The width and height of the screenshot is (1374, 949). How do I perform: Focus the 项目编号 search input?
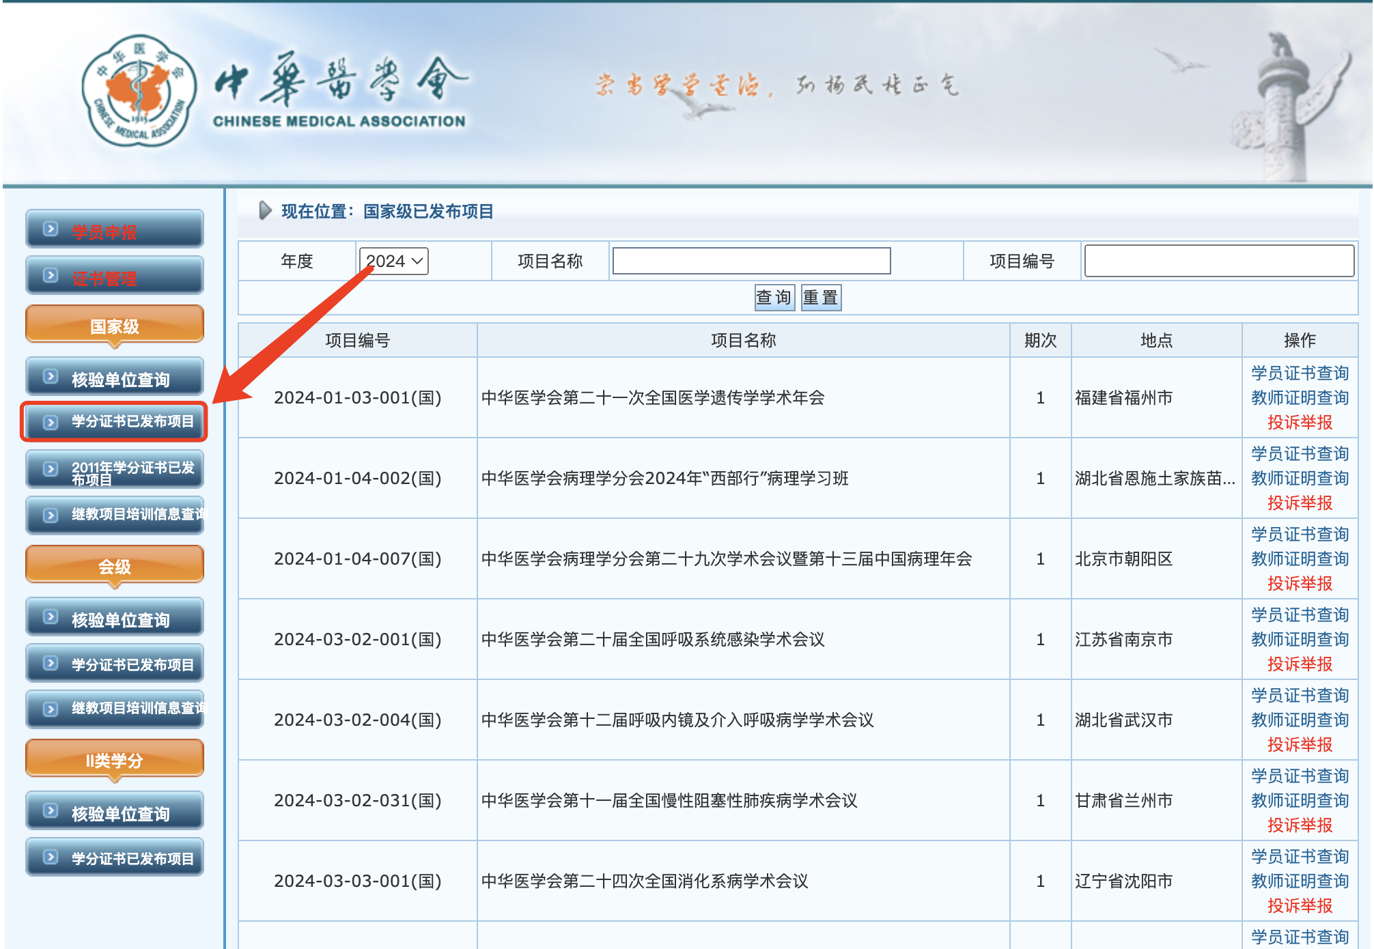(1219, 261)
